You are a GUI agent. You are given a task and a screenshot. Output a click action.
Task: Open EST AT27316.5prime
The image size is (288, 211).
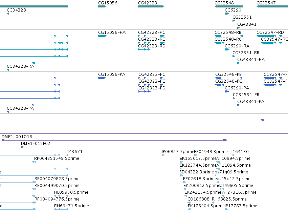pos(239,192)
